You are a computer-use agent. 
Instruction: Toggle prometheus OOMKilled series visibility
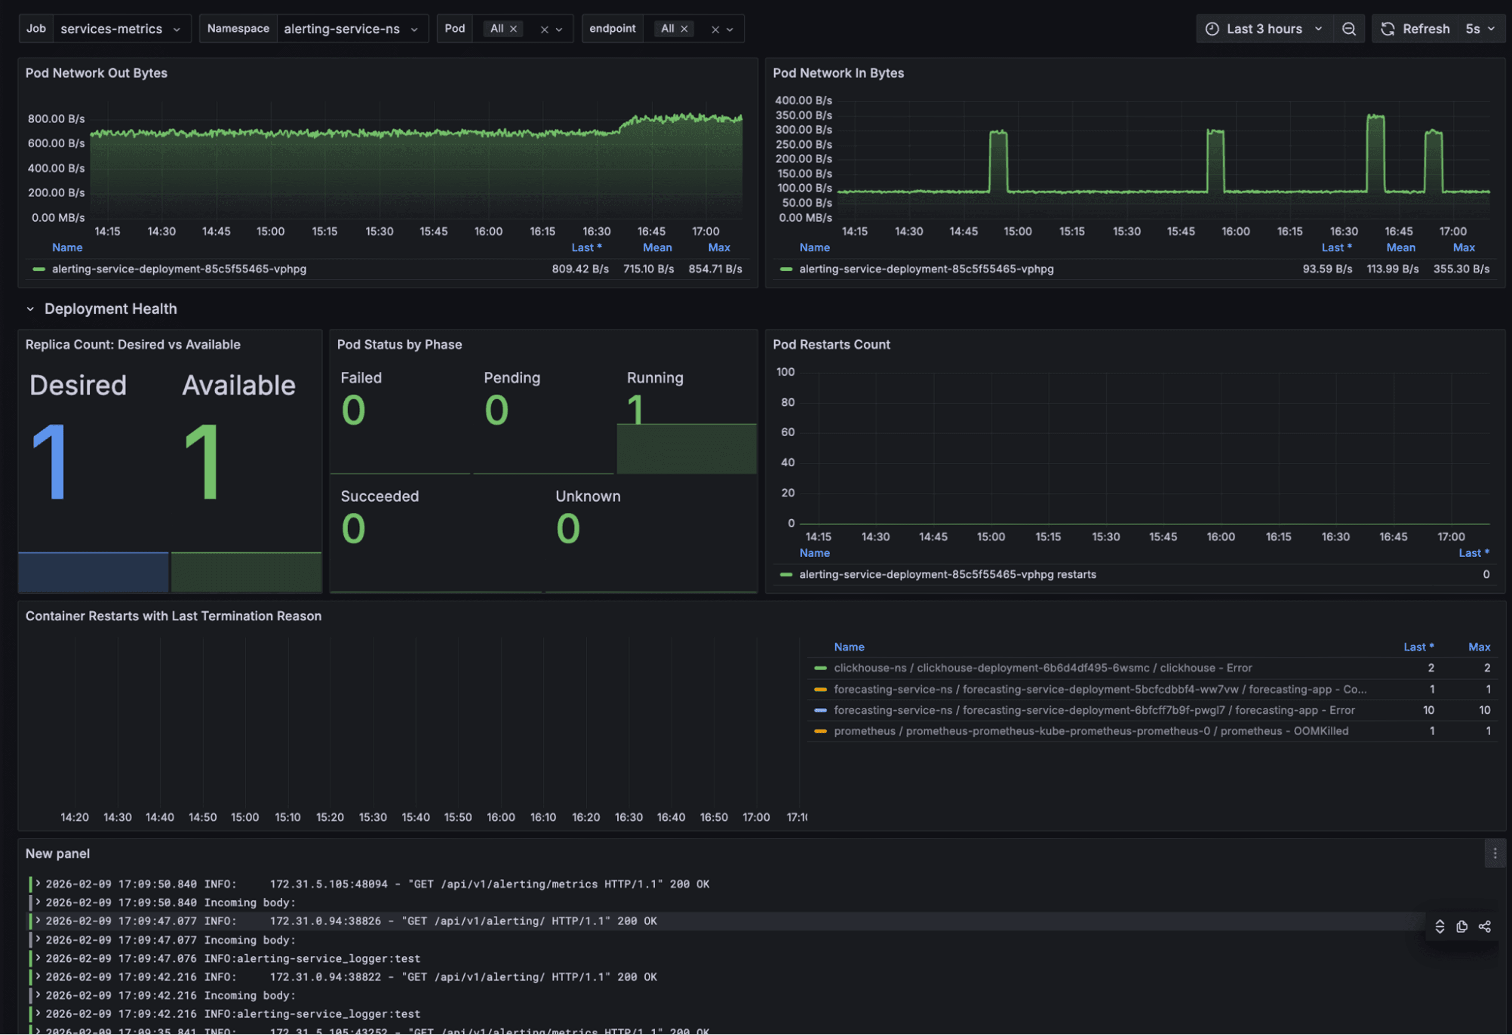click(x=1091, y=731)
